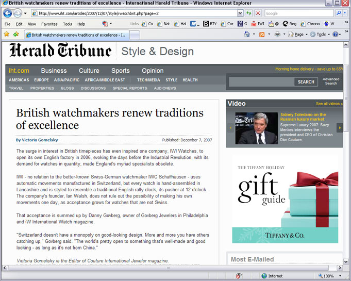Open the IWI link in Links bar
351x281 pixels.
click(x=258, y=24)
